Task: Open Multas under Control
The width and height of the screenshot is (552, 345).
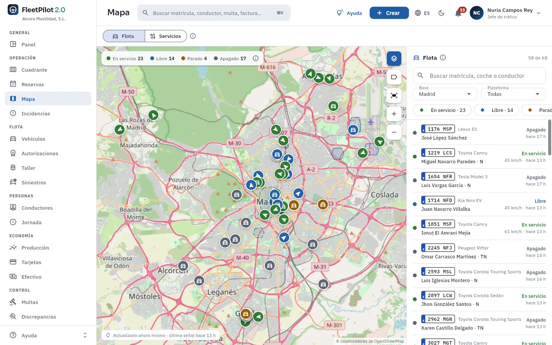Action: (48, 302)
